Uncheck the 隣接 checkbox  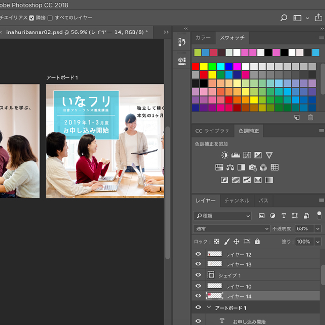coord(32,18)
